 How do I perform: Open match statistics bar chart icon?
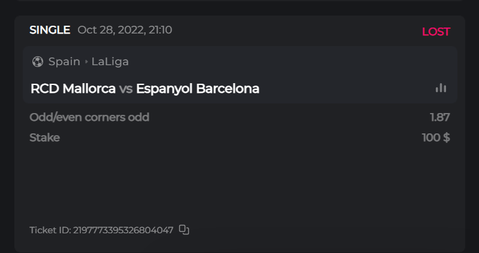[x=441, y=88]
